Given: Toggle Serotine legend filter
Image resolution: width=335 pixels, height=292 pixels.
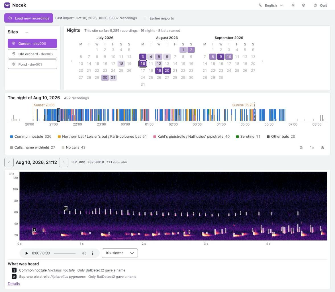Looking at the screenshot, I should (x=248, y=136).
